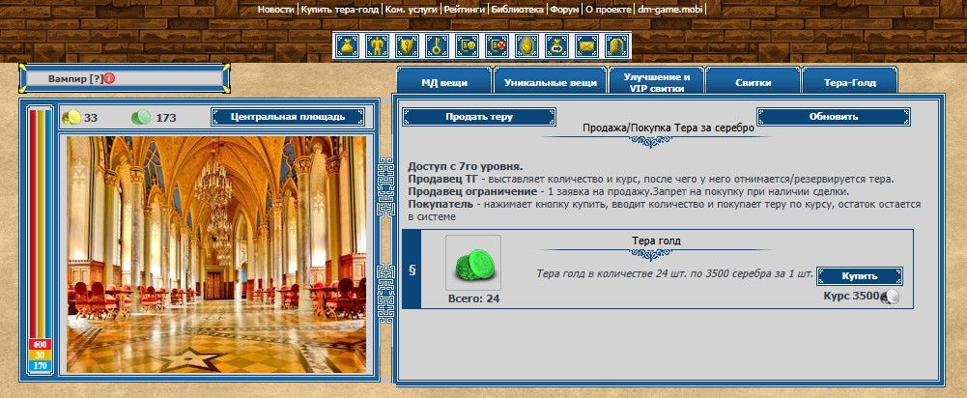Click the Продавец ТГ description line
The image size is (967, 398).
tap(651, 179)
